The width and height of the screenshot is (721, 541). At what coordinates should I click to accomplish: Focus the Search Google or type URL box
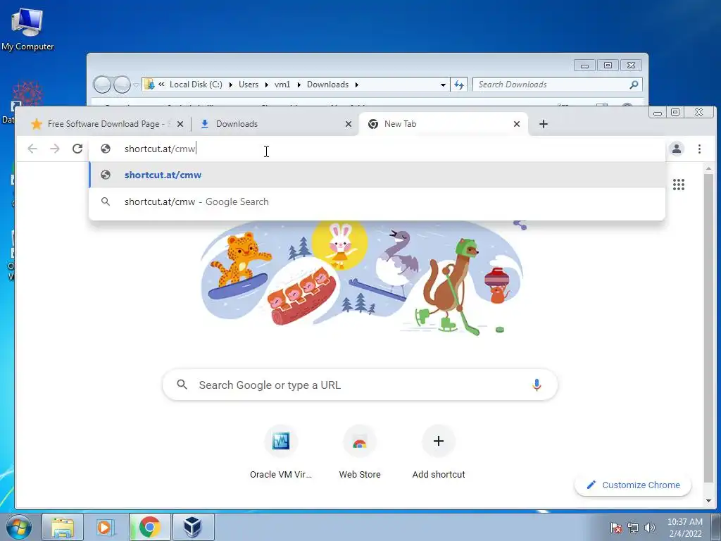tap(360, 385)
